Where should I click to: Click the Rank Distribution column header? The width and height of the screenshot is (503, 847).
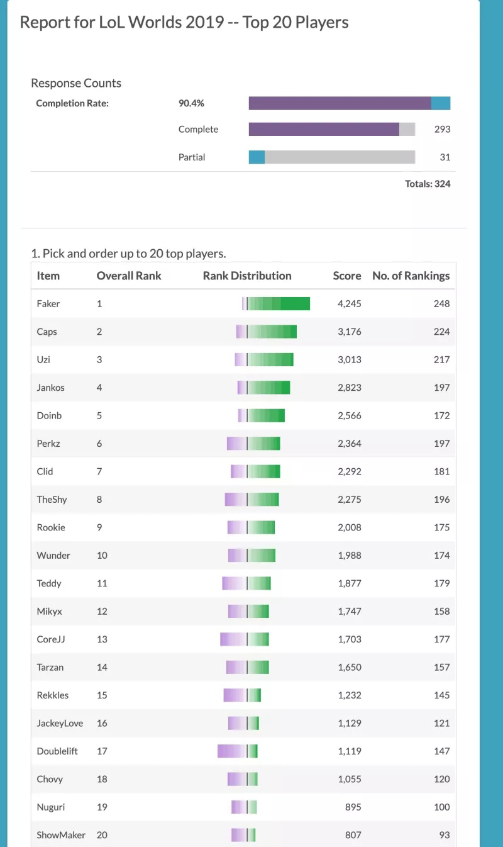[x=247, y=276]
